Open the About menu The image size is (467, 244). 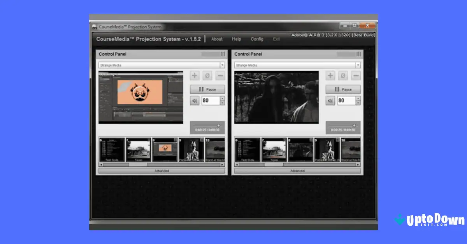(x=216, y=39)
